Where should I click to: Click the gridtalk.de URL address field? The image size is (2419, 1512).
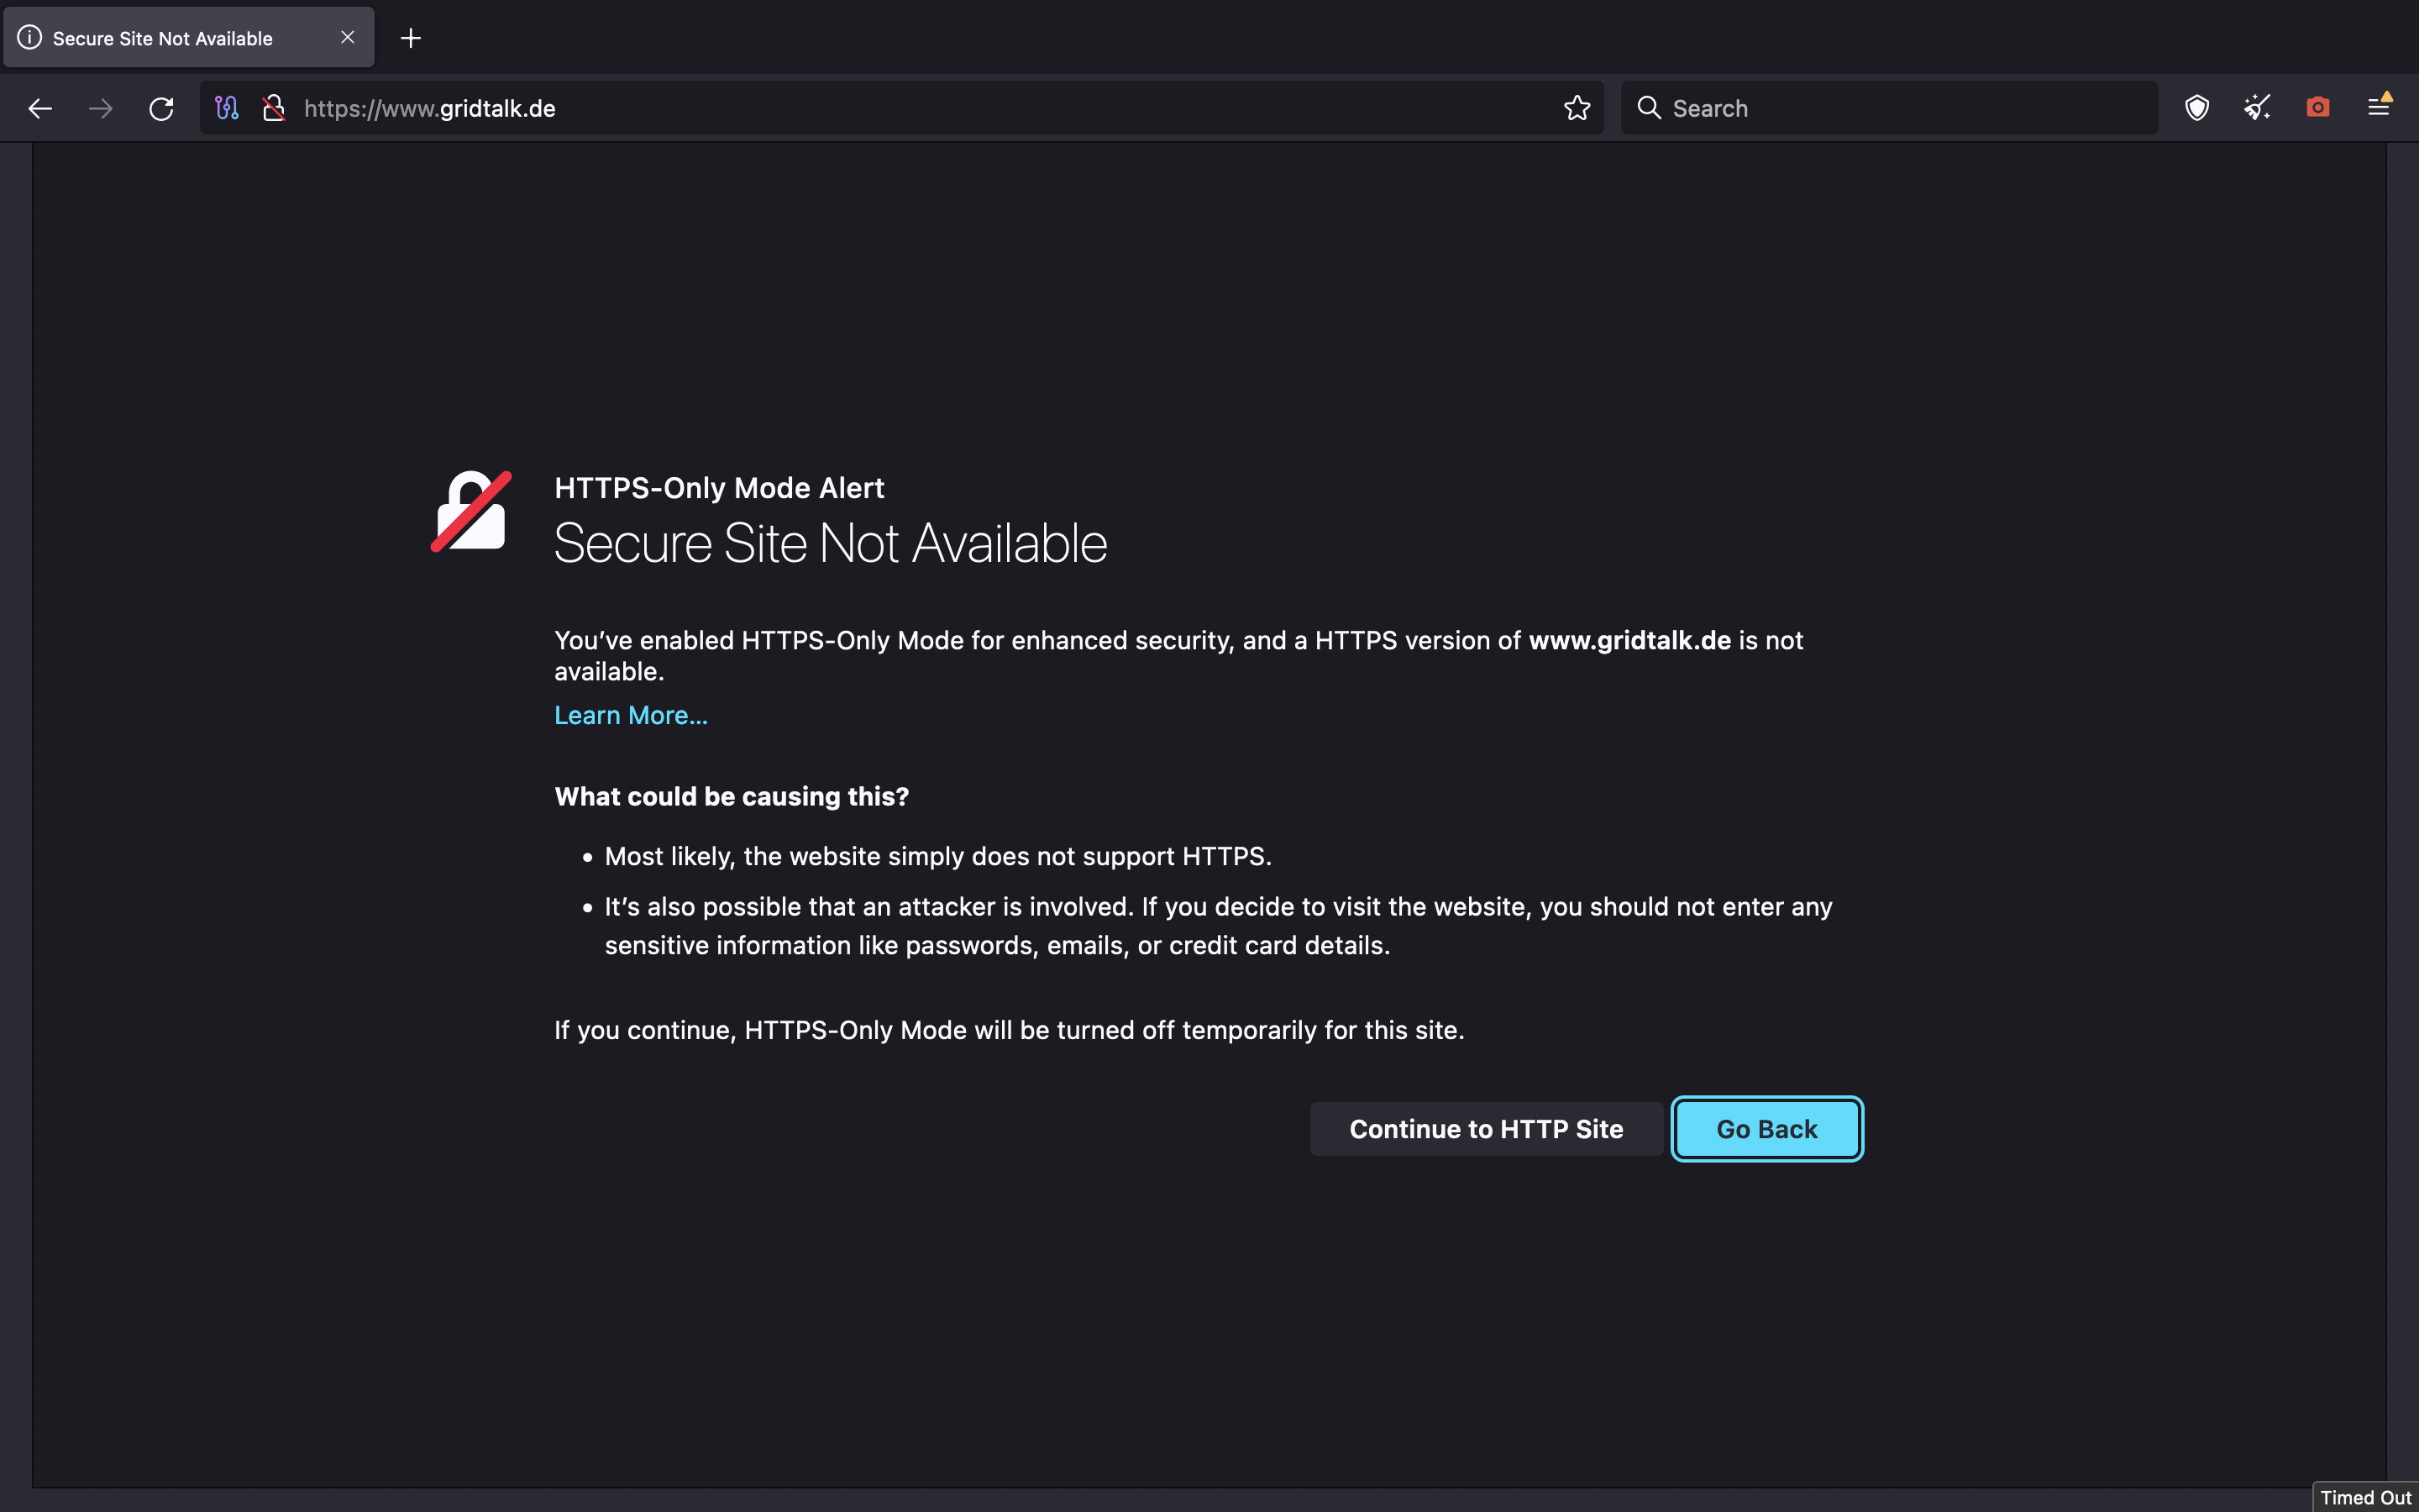point(900,108)
